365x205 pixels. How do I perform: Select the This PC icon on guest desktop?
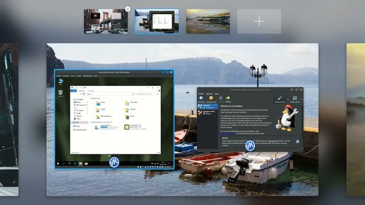60,82
